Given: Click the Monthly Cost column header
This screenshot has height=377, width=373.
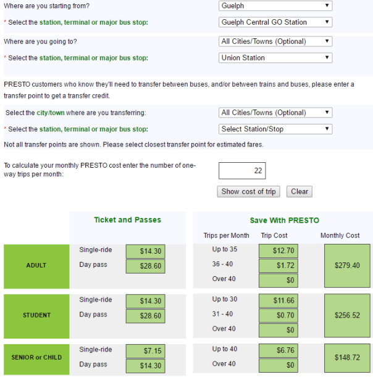Looking at the screenshot, I should click(x=340, y=236).
